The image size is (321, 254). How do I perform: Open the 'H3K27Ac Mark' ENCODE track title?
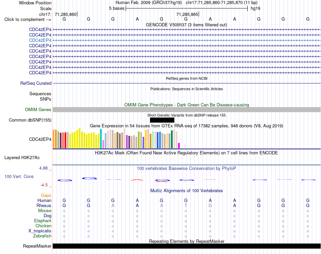186,153
